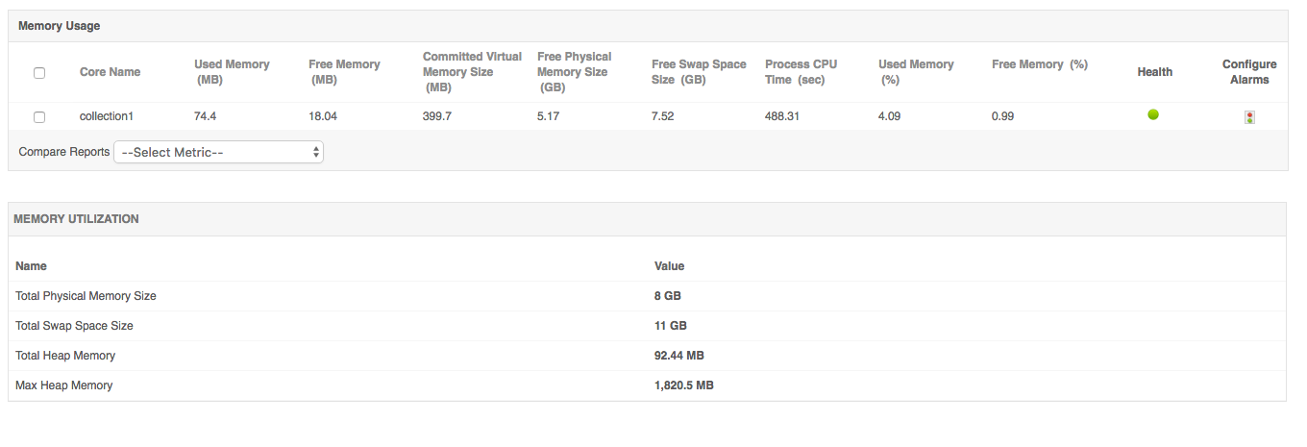Click the Used Memory (%) column header
Viewport: 1307px width, 447px height.
coord(916,72)
